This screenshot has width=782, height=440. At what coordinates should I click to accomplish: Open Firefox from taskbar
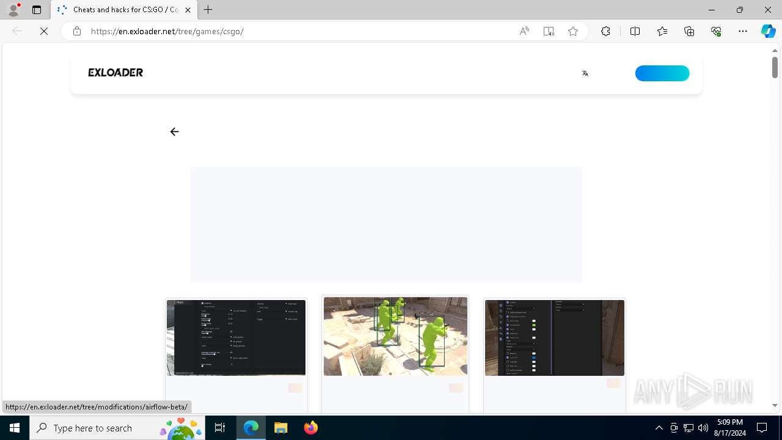310,428
